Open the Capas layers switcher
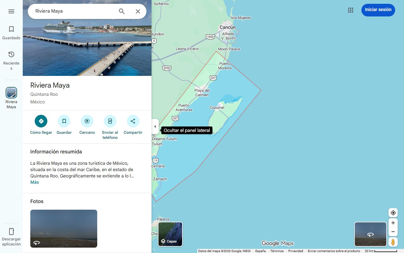This screenshot has height=253, width=404. pyautogui.click(x=170, y=234)
